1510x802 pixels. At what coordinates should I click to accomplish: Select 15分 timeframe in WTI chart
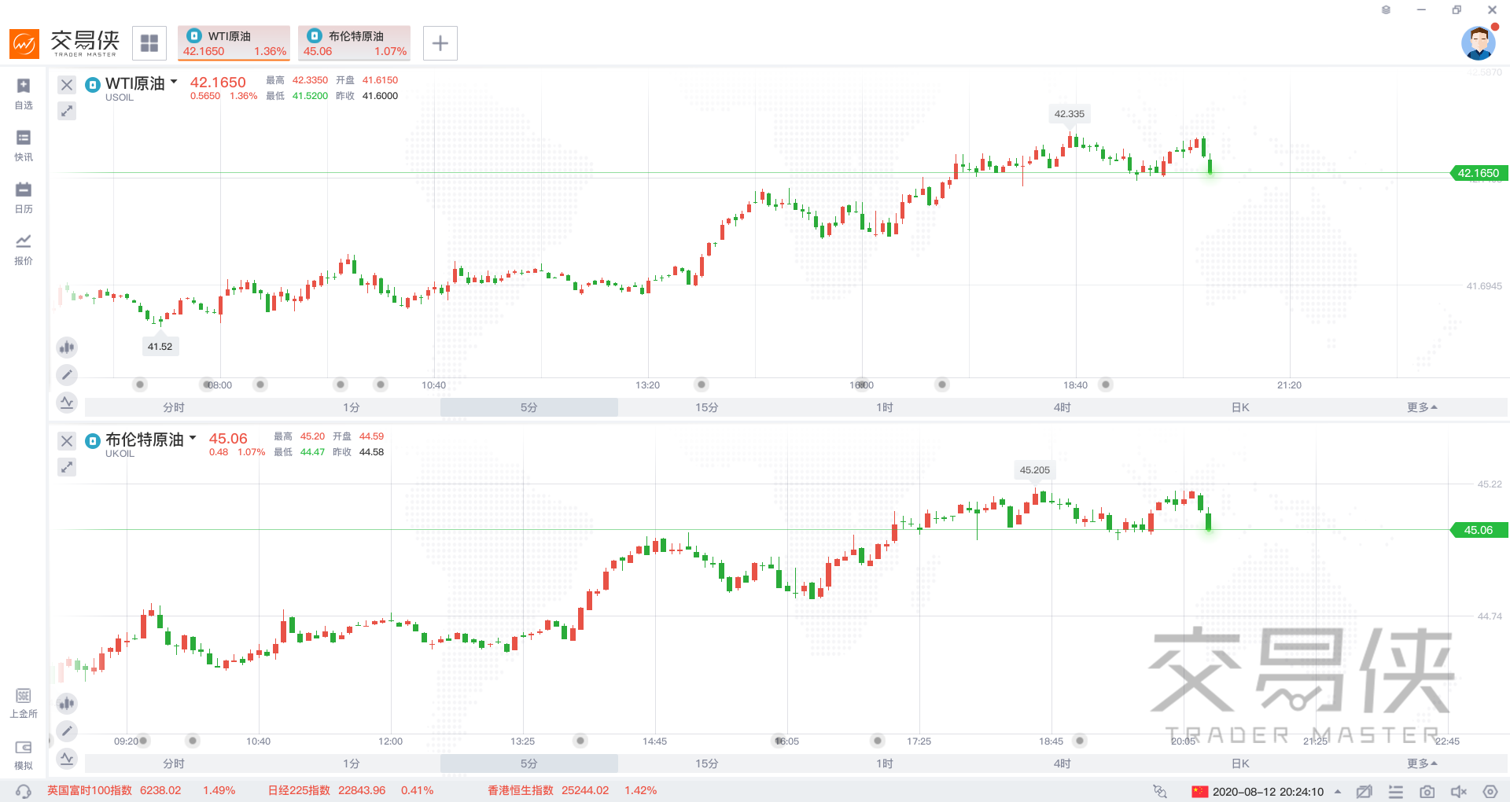[x=707, y=407]
